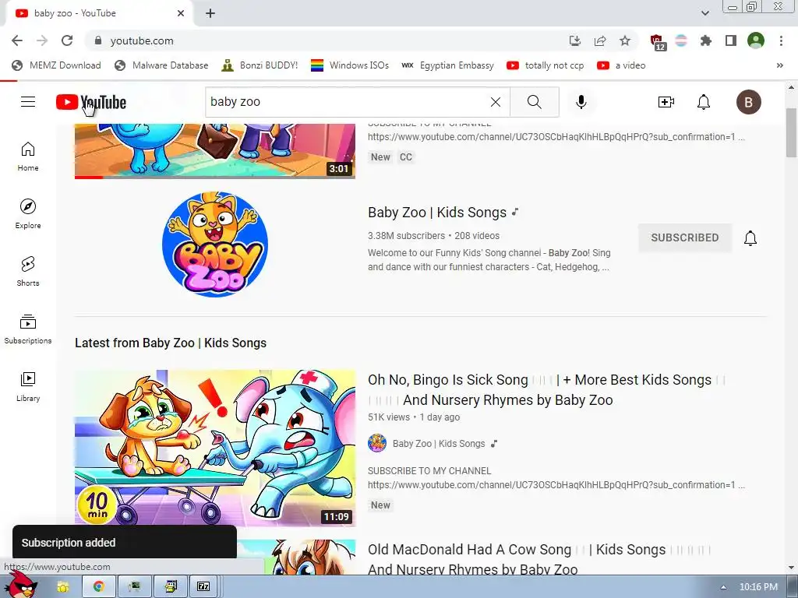Open Chrome three-dot menu
The image size is (798, 598).
click(x=781, y=40)
